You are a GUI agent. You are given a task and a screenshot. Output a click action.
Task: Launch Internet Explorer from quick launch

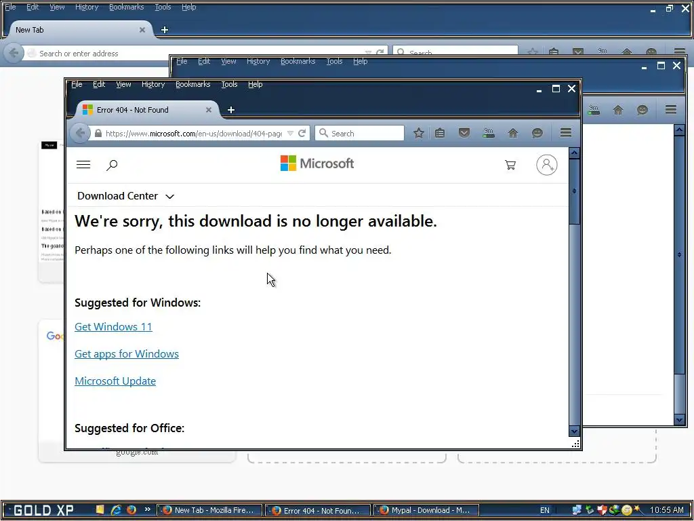click(116, 510)
